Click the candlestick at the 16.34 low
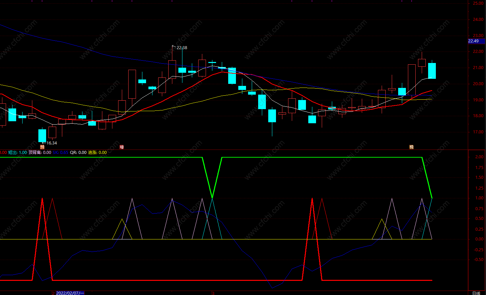This screenshot has width=486, height=295. [x=42, y=135]
